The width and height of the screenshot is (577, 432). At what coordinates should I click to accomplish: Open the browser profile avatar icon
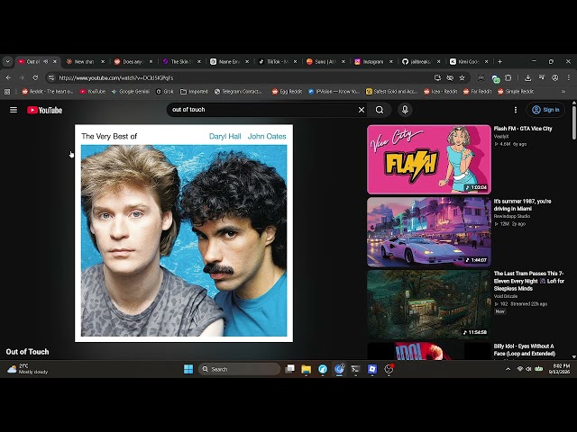555,78
